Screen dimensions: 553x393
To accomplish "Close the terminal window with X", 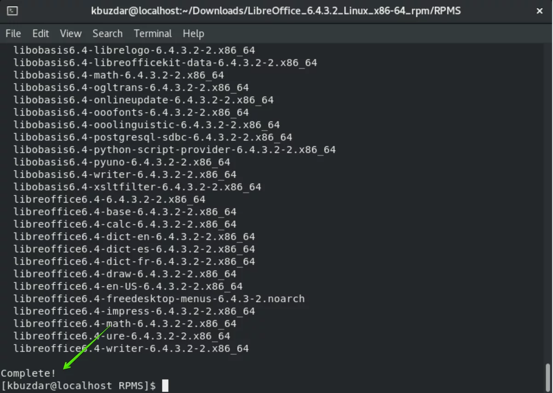I will (540, 11).
